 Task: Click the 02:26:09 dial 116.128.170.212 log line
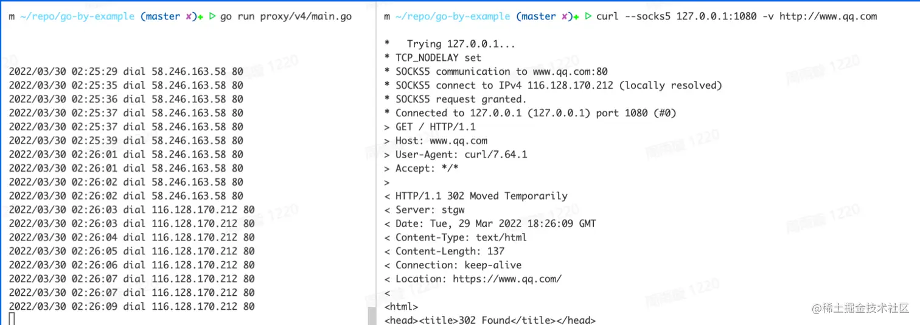click(x=131, y=306)
